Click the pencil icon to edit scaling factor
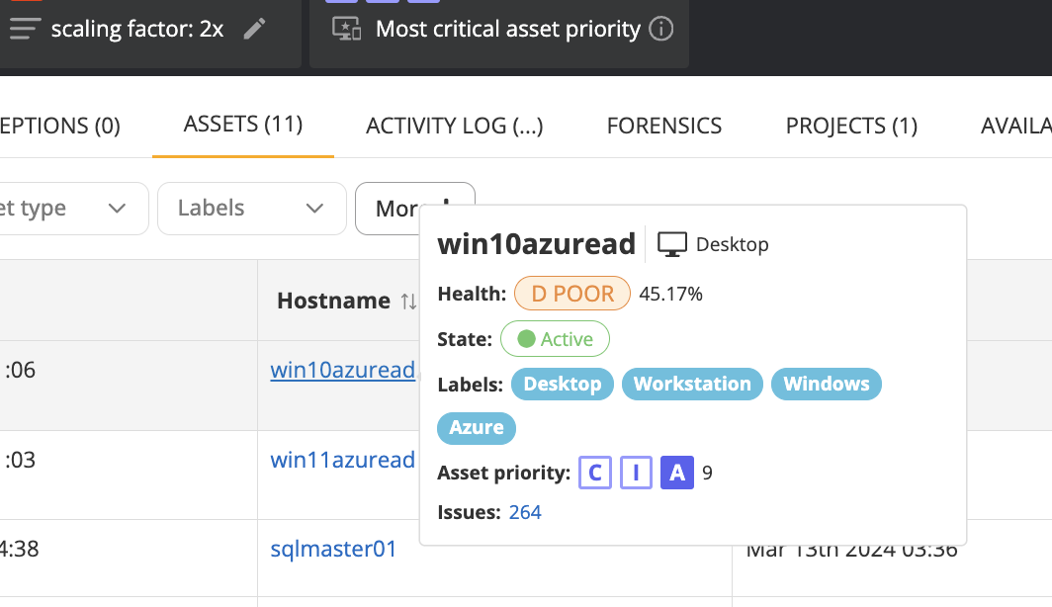Screen dimensions: 1052x607 click(x=255, y=29)
